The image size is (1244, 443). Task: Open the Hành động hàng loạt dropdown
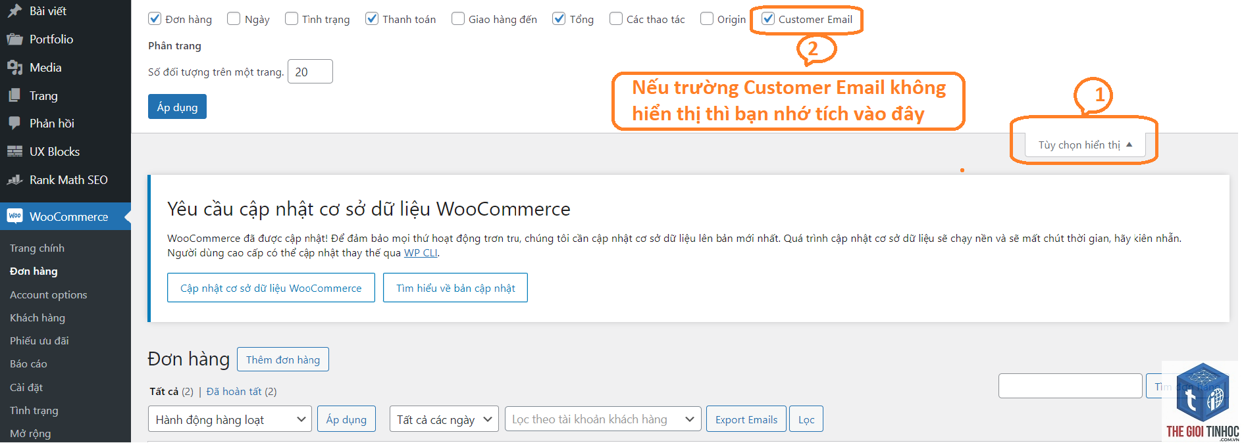(x=230, y=419)
